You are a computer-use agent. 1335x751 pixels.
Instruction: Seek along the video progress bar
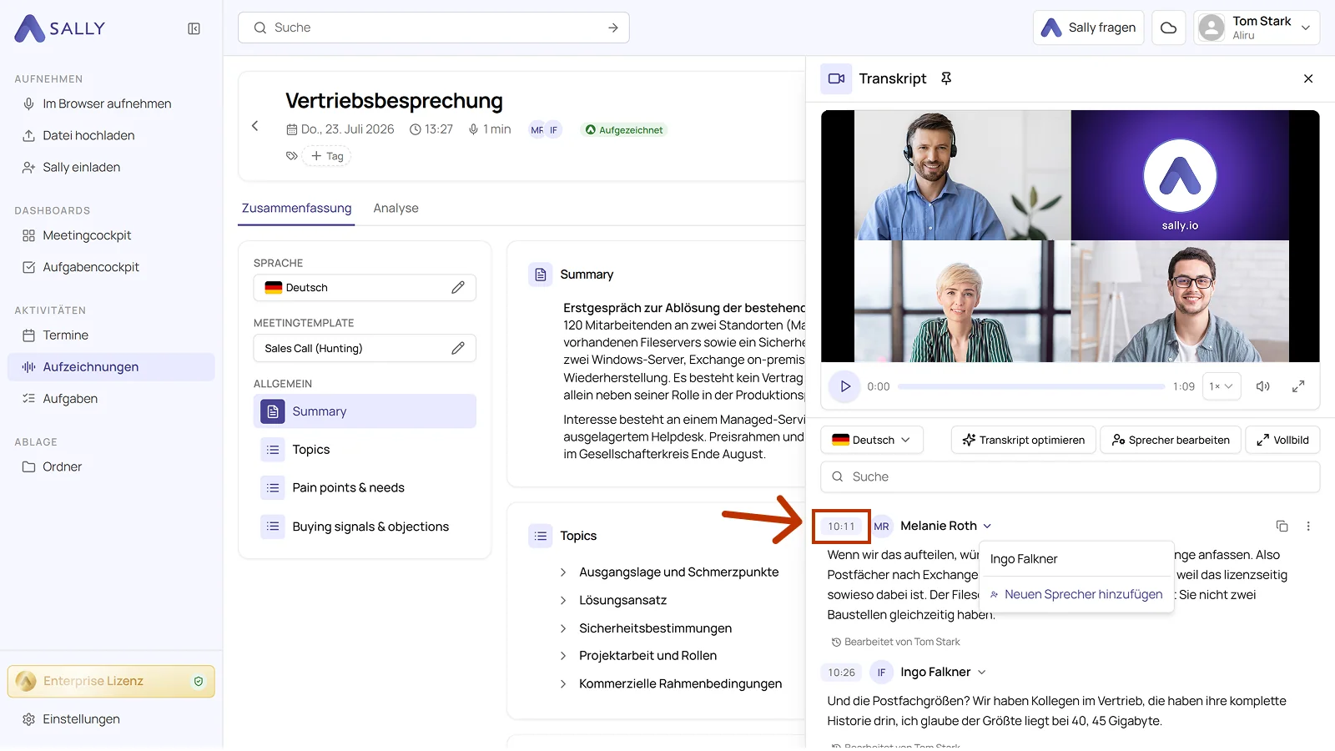(1031, 386)
